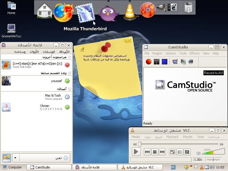
Task: Launch Firefox from the dock
Action: 64,12
